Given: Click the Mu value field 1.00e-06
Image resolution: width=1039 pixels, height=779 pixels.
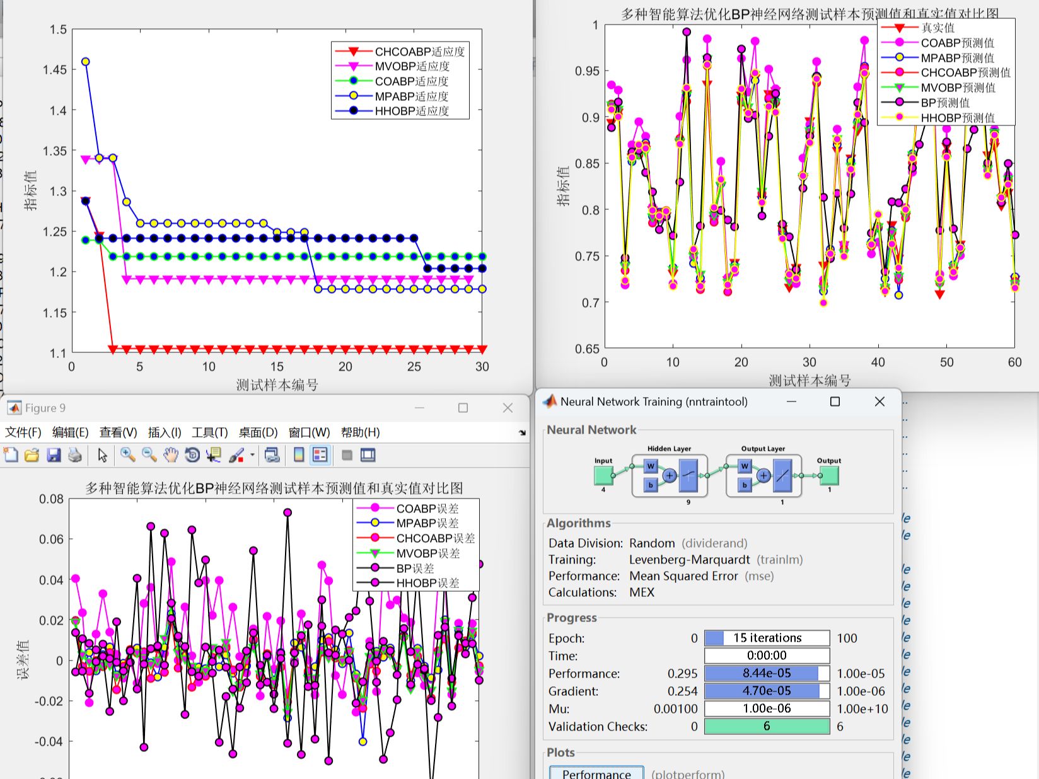Looking at the screenshot, I should click(x=767, y=708).
